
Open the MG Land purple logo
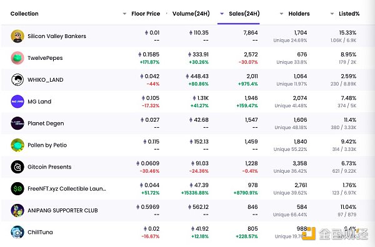[17, 102]
